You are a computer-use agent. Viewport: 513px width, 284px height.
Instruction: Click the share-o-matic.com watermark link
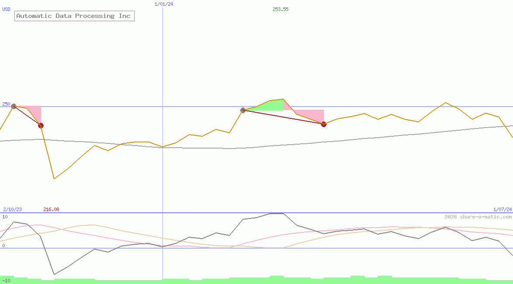[x=478, y=217]
